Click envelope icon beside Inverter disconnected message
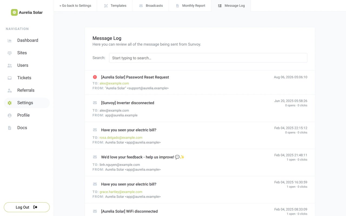346x216 pixels. point(95,103)
